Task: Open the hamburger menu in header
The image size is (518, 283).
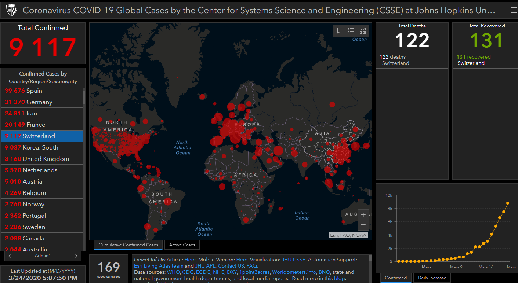Action: (514, 10)
